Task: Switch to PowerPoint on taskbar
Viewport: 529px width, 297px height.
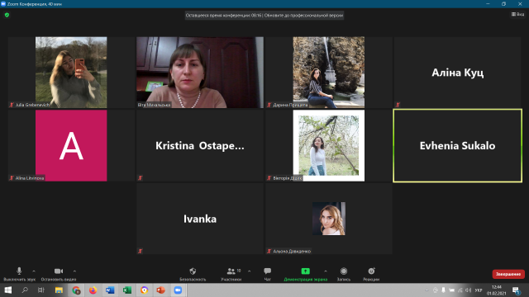Action: coord(161,290)
